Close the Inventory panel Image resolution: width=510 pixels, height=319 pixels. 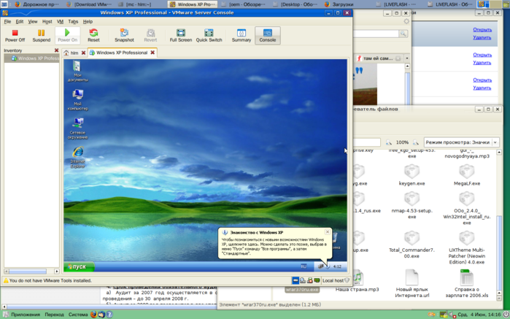tap(56, 50)
